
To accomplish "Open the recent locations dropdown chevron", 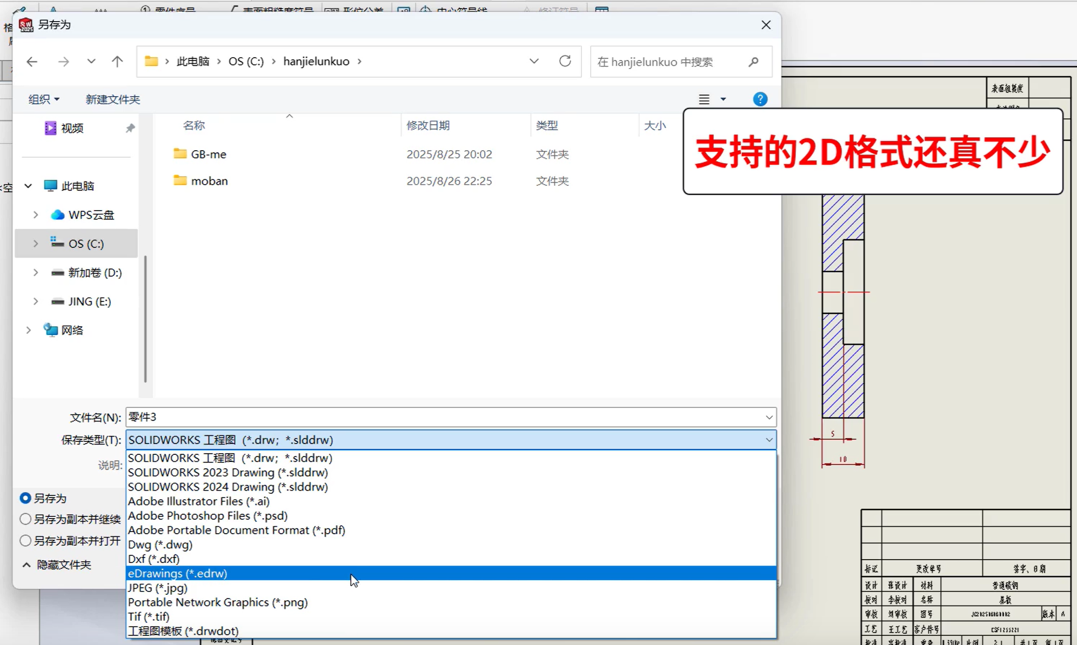I will 91,62.
